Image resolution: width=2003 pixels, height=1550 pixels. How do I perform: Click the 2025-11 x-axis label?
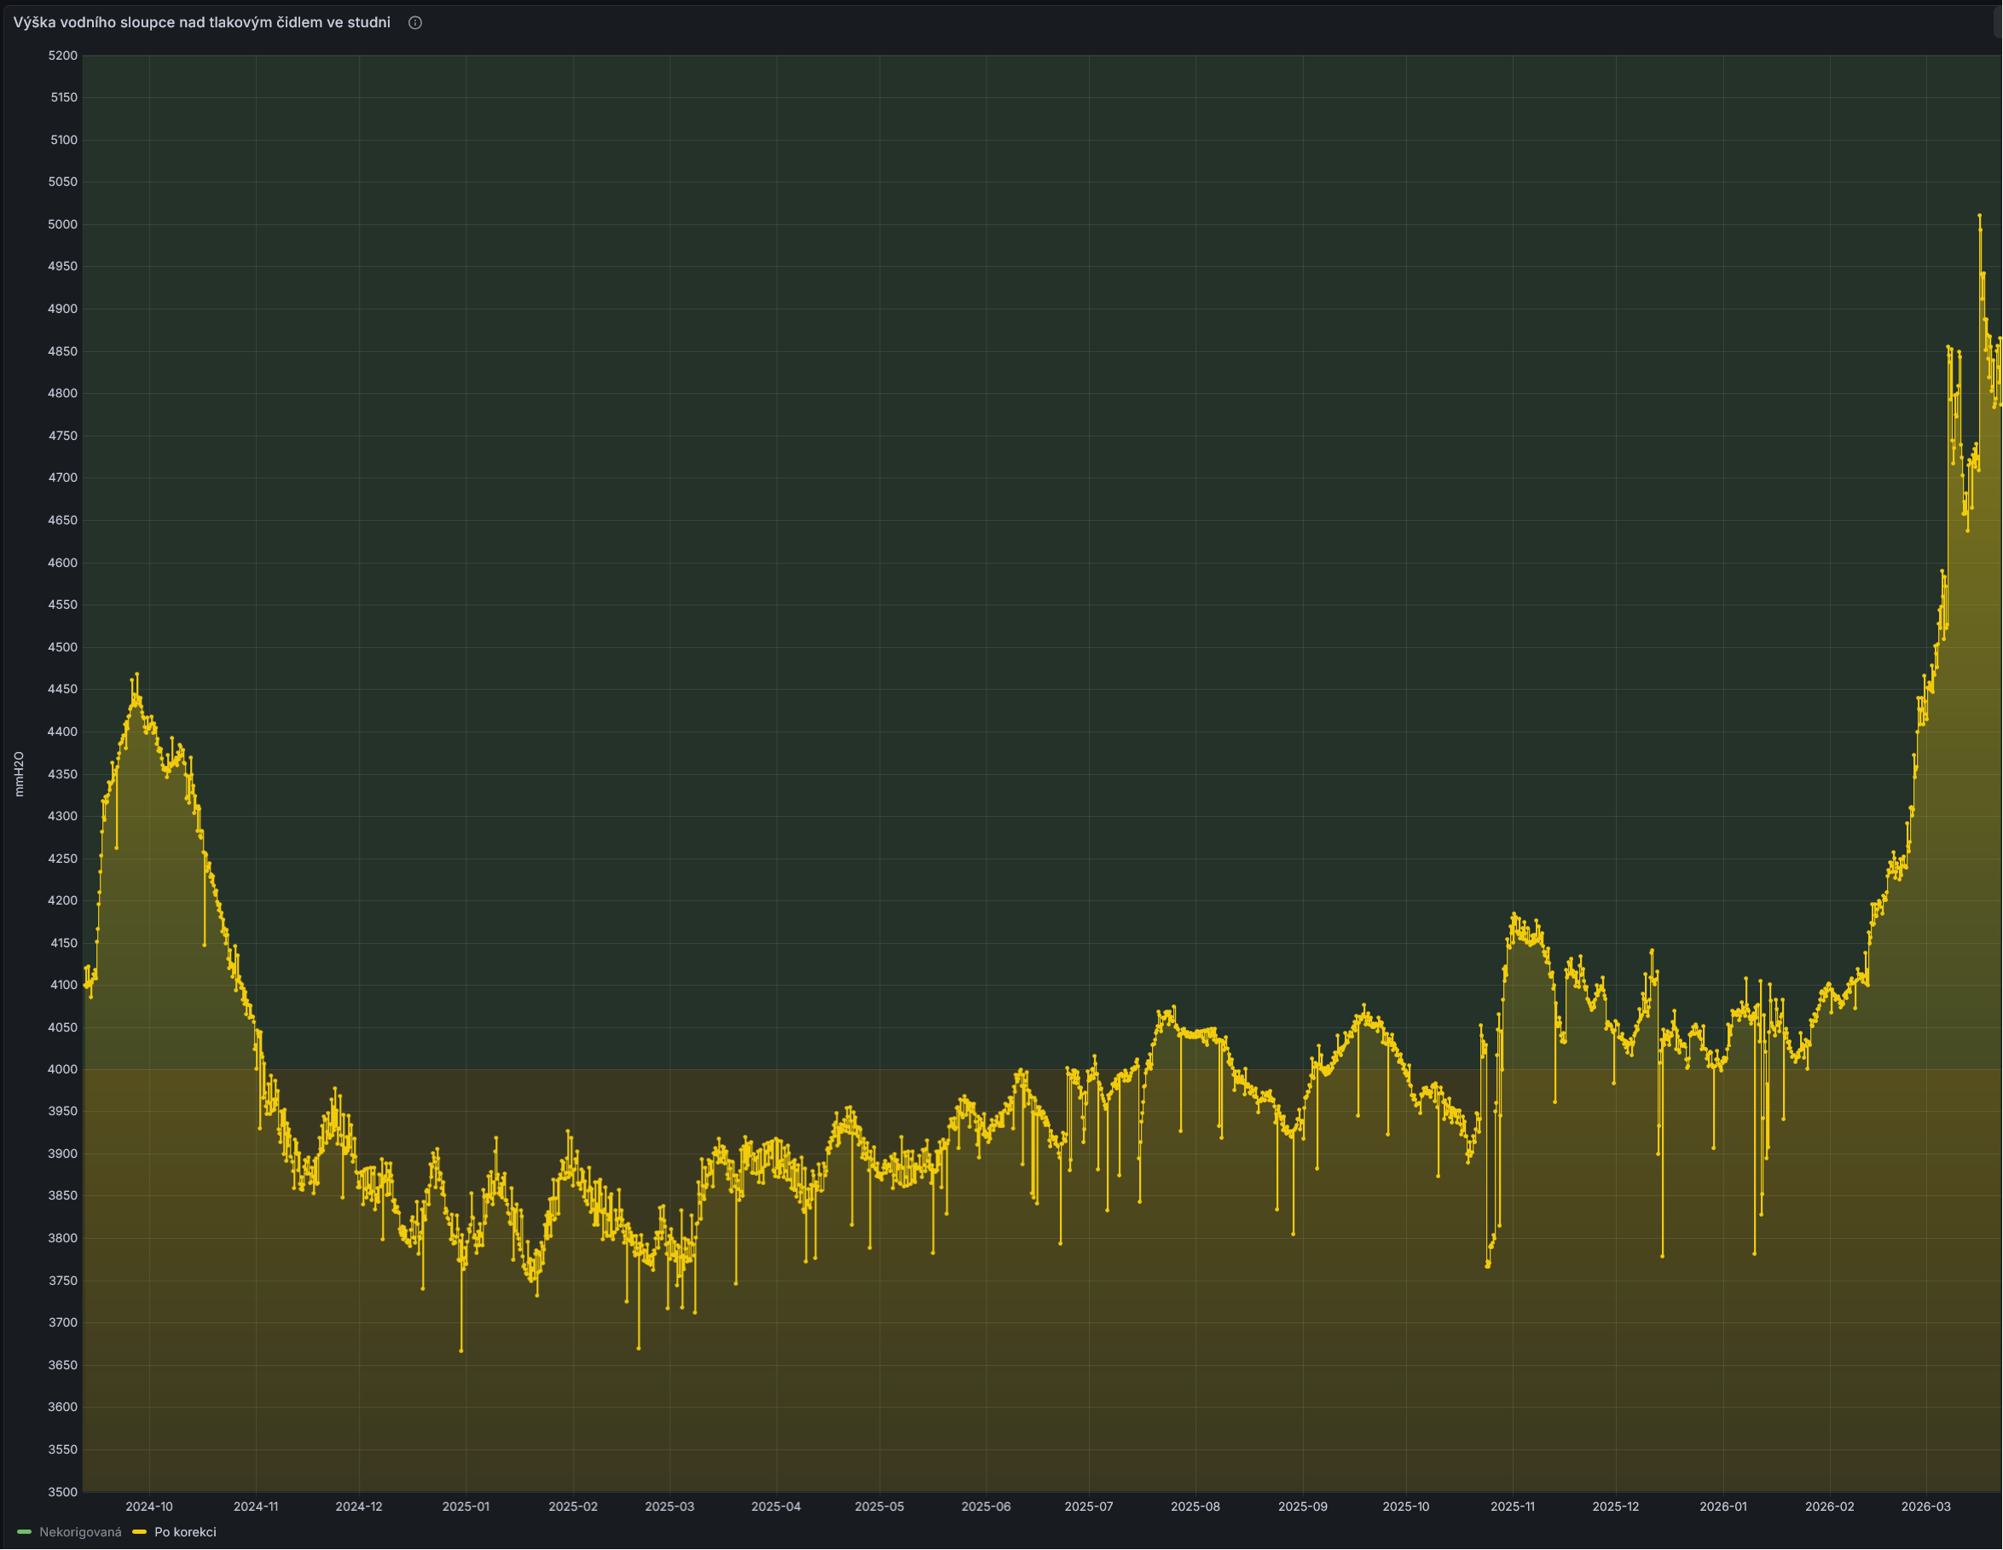[1513, 1507]
